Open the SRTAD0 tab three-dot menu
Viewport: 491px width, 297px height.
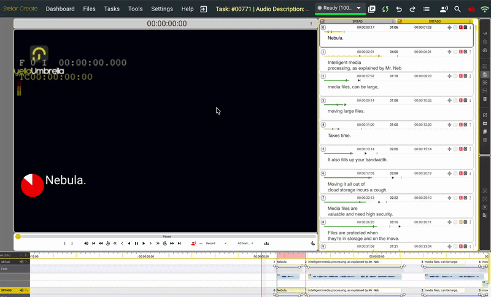point(470,21)
